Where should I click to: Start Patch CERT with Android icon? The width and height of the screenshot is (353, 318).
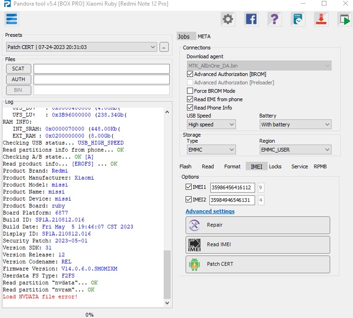tap(258, 264)
